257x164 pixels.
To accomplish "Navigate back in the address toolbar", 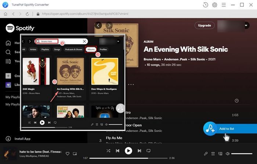I will coord(13,14).
